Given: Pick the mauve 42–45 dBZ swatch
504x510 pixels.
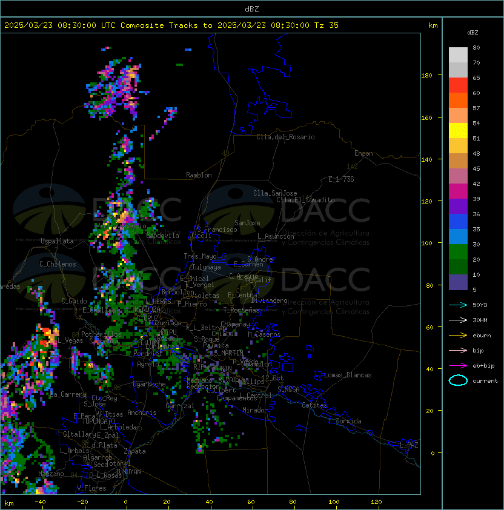Looking at the screenshot, I should [x=458, y=176].
